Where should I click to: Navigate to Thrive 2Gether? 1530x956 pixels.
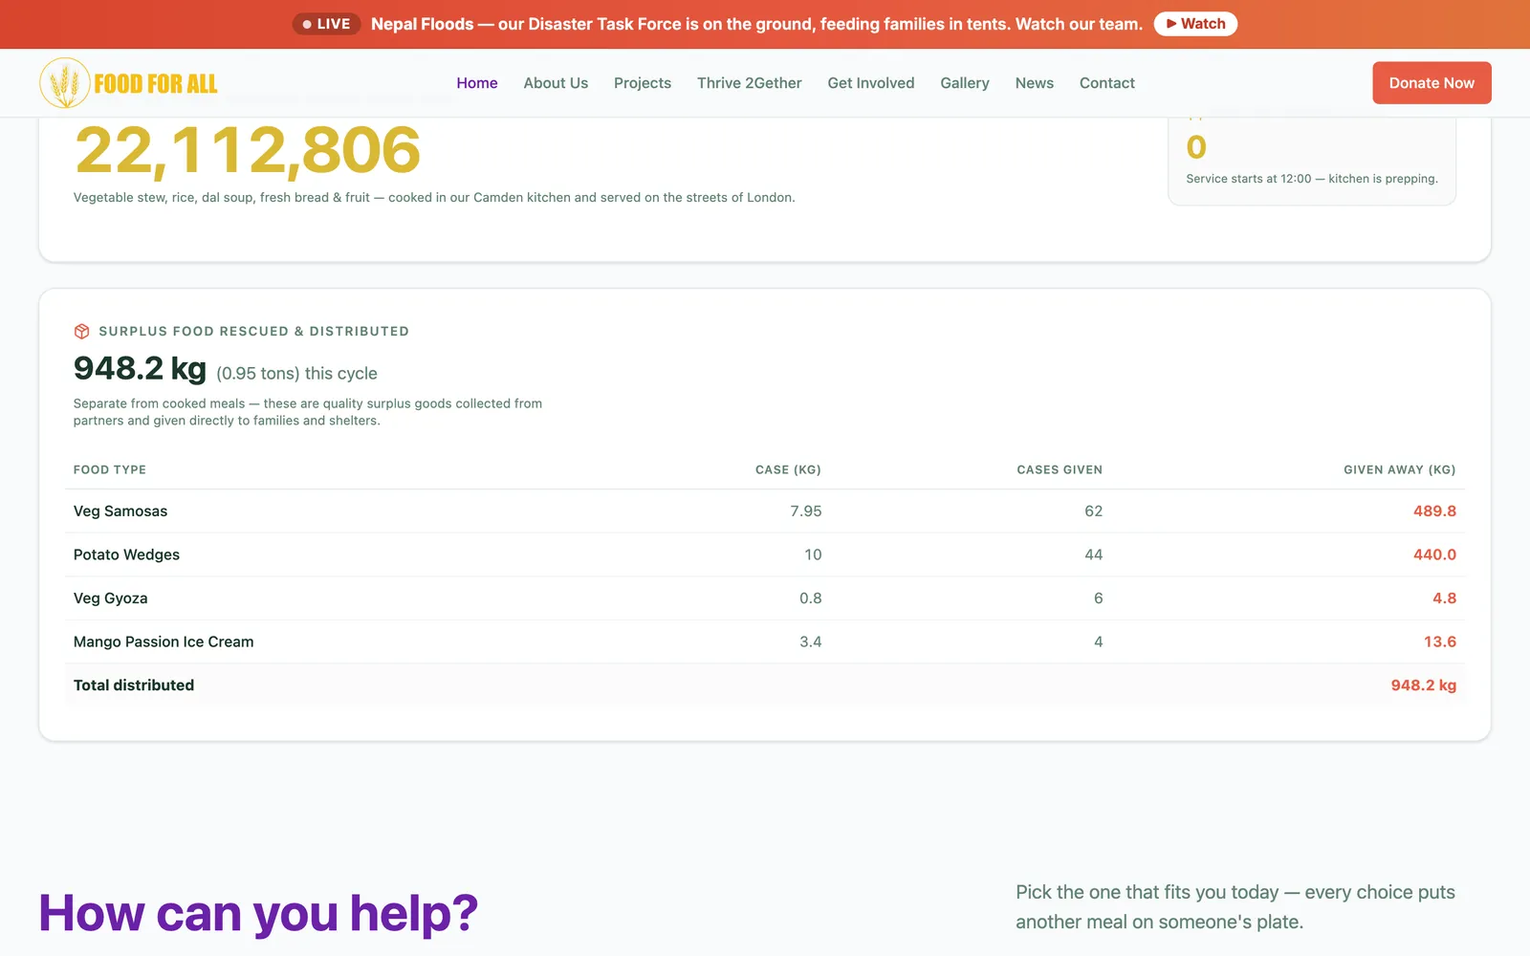point(750,83)
